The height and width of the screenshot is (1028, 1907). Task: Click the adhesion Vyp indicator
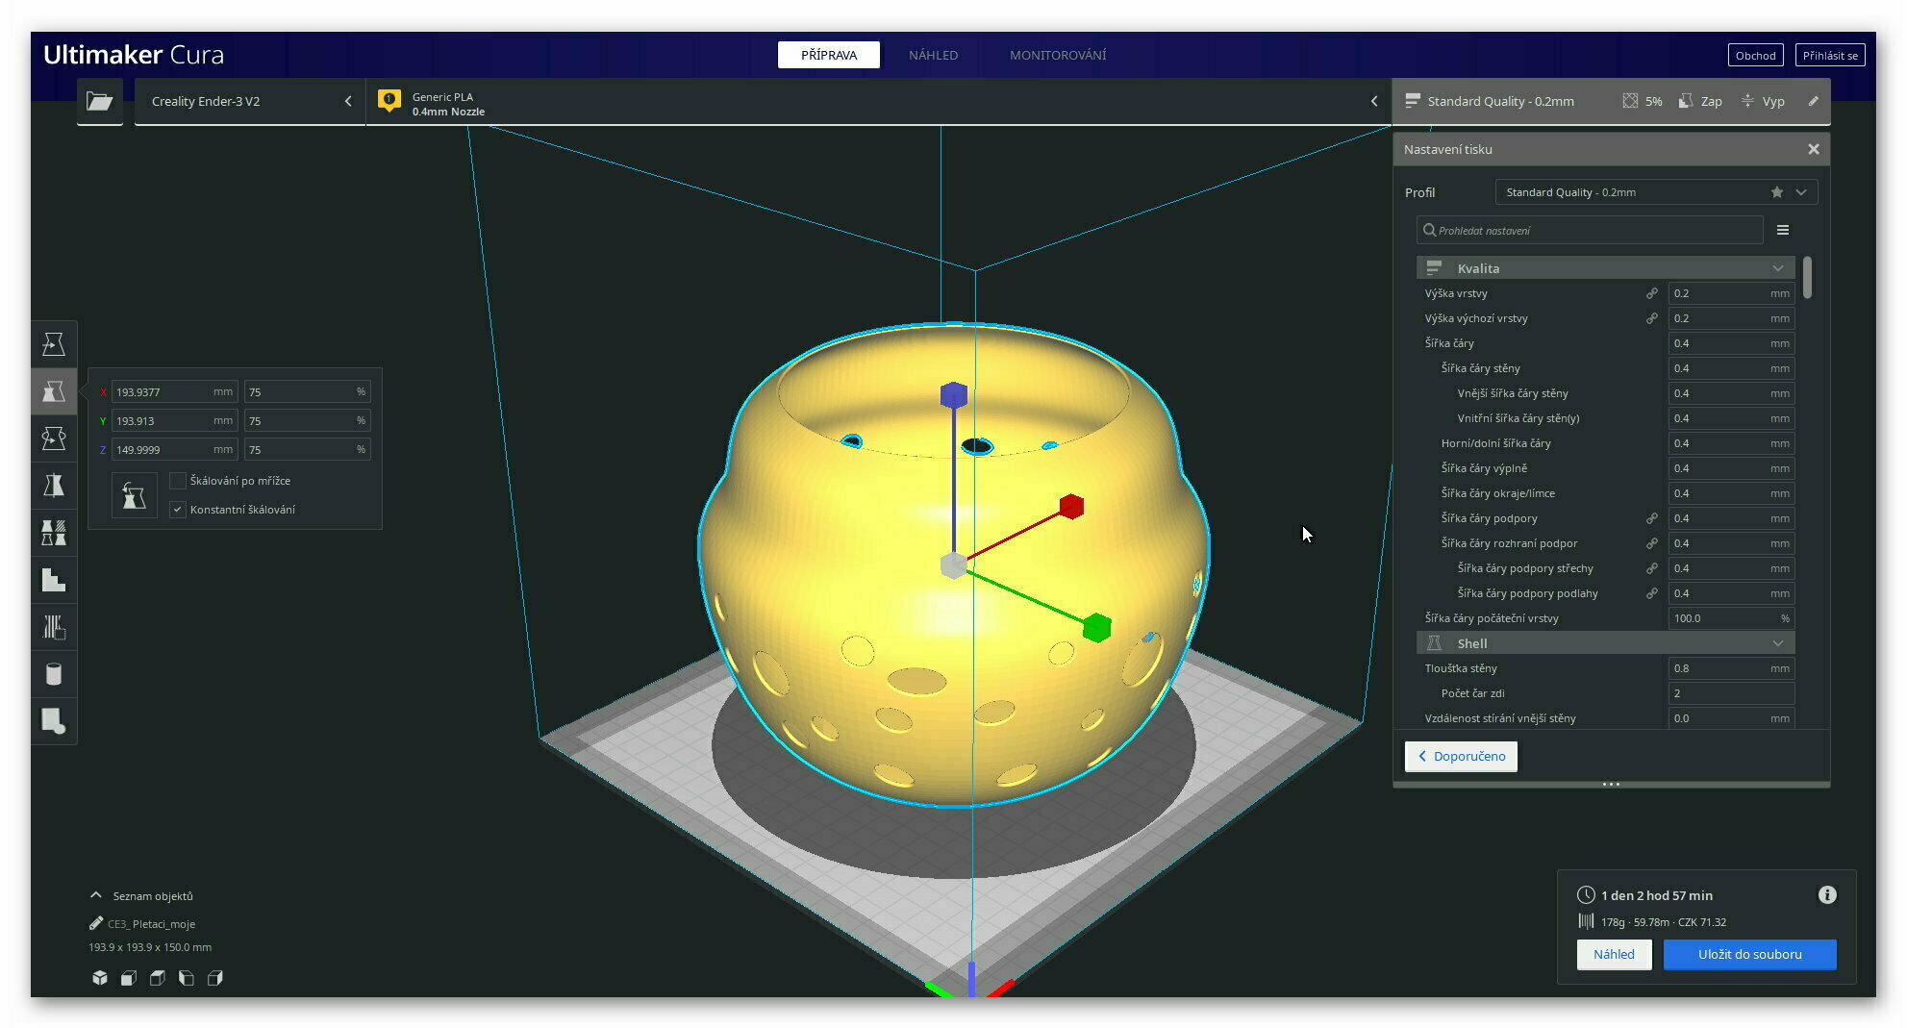(x=1763, y=101)
